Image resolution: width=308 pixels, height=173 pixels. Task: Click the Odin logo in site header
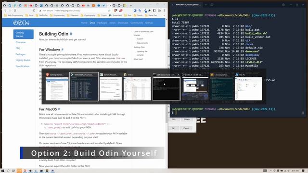coord(21,23)
